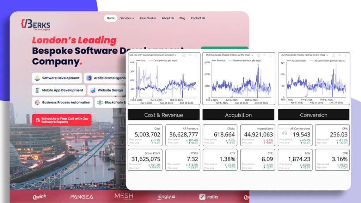The image size is (361, 203).
Task: Go to the Home tab
Action: click(111, 18)
